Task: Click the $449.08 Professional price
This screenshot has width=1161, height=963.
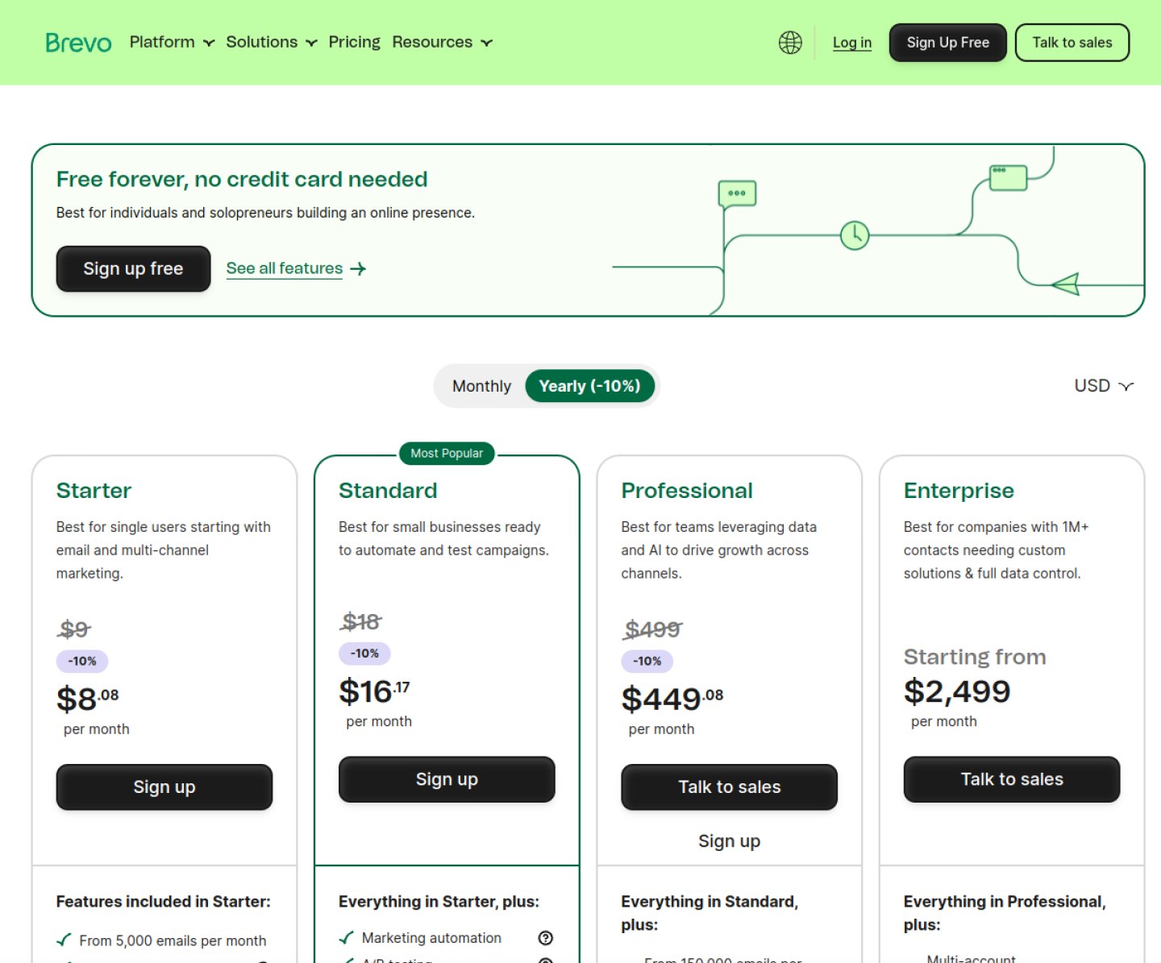Action: (672, 698)
